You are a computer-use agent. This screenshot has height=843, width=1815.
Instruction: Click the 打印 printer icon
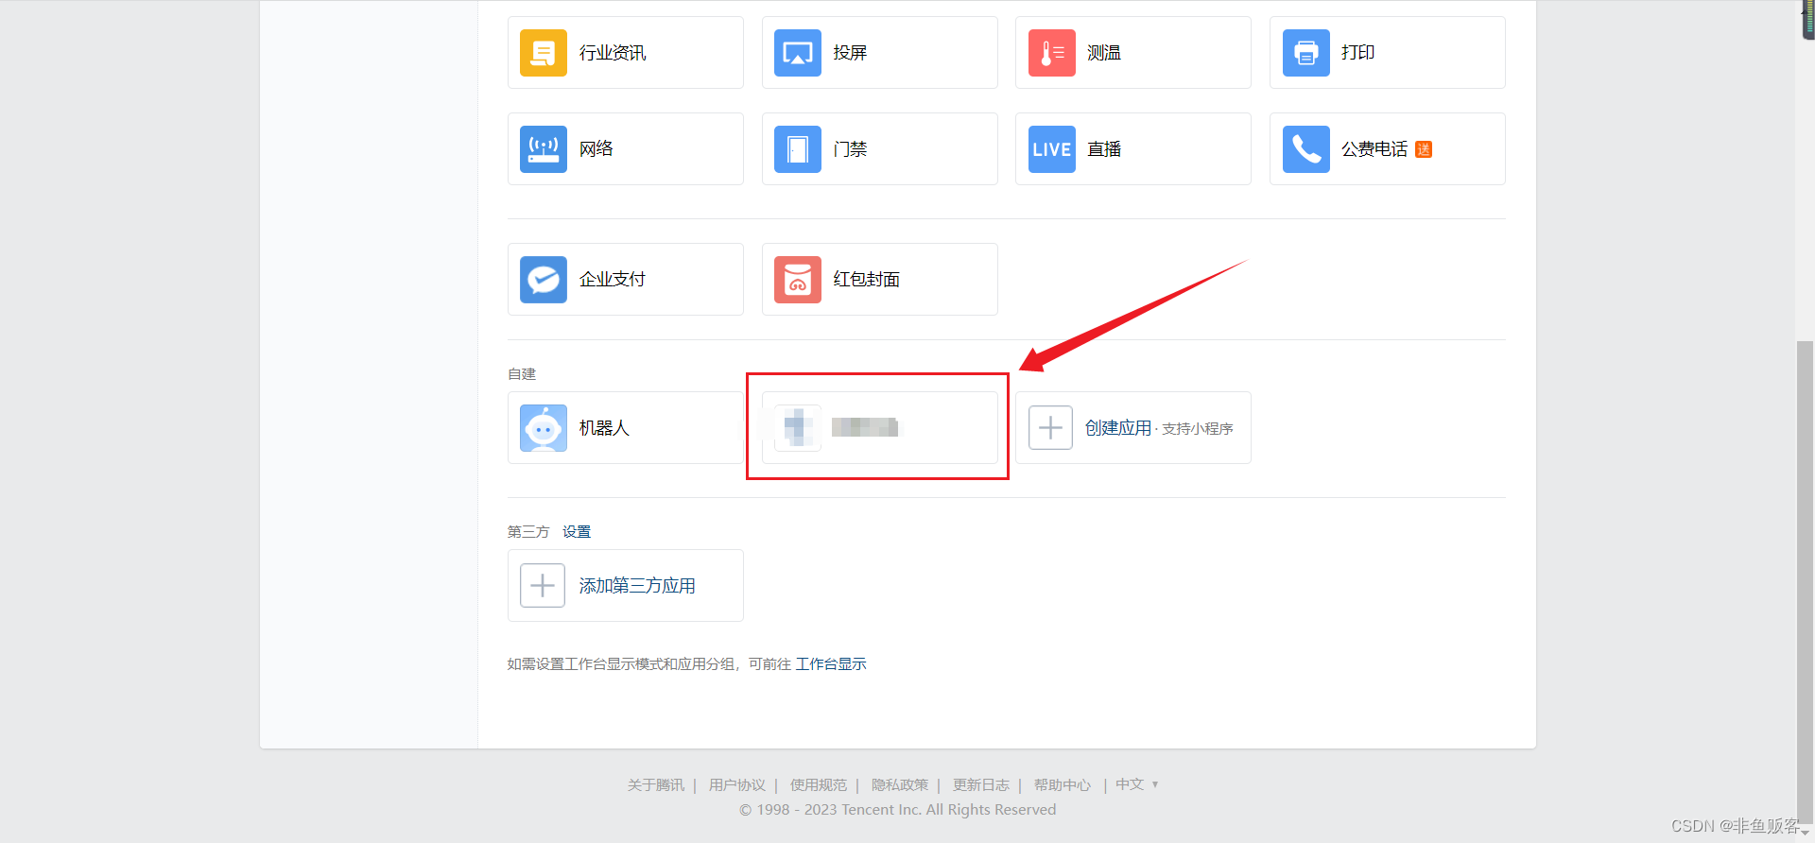pos(1306,53)
